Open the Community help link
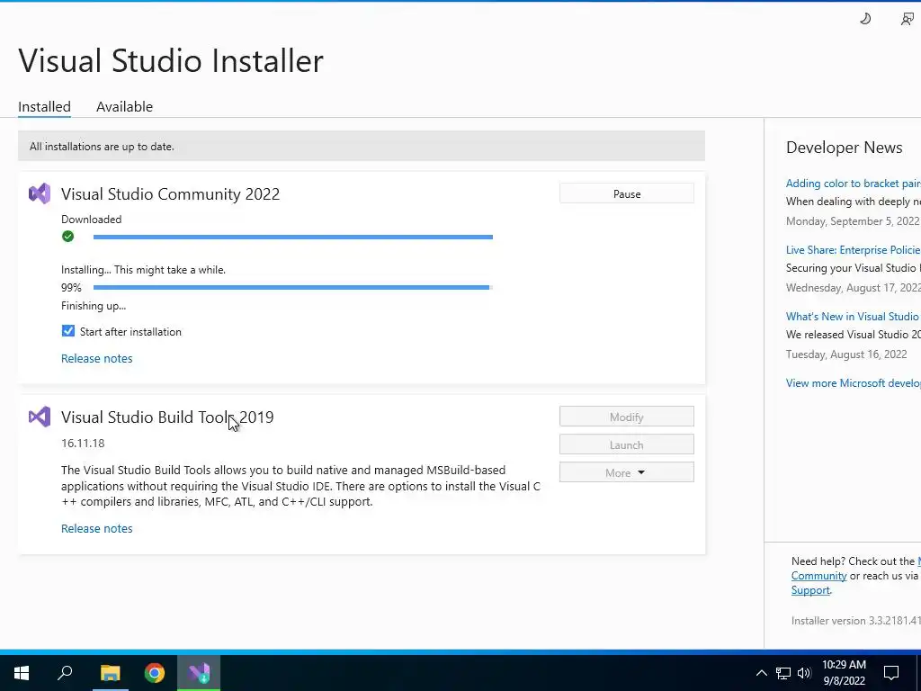921x691 pixels. tap(818, 576)
